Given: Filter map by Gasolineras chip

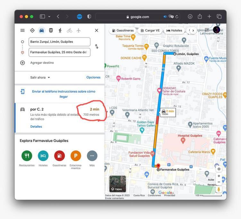Looking at the screenshot, I should 123,30.
